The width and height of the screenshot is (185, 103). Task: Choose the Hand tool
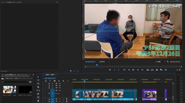coord(38,101)
